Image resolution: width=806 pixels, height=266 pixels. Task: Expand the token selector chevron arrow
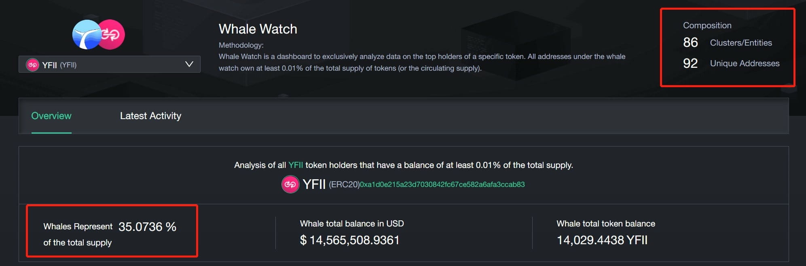[189, 64]
